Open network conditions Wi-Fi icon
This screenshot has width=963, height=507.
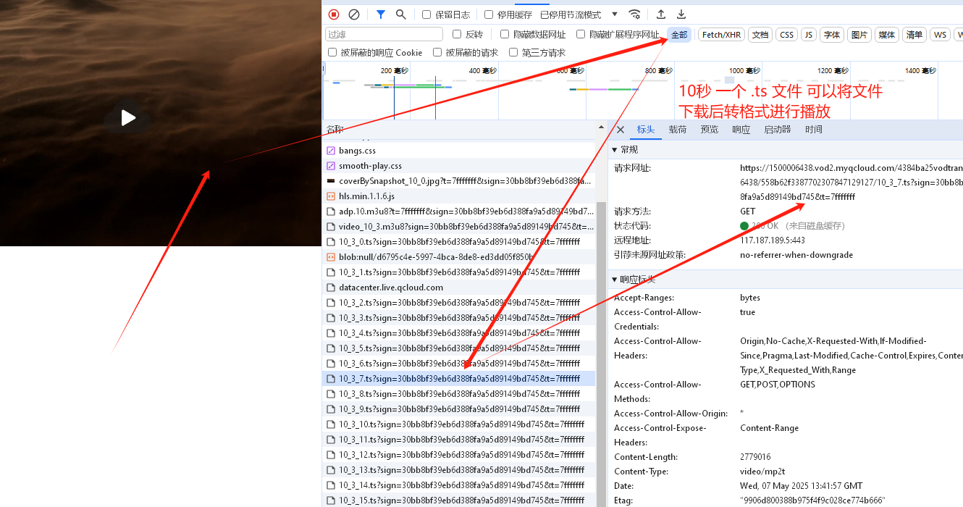pyautogui.click(x=635, y=14)
